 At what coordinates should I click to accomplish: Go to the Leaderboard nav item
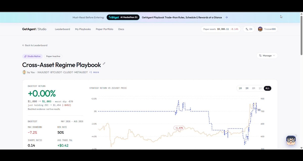(x=62, y=29)
